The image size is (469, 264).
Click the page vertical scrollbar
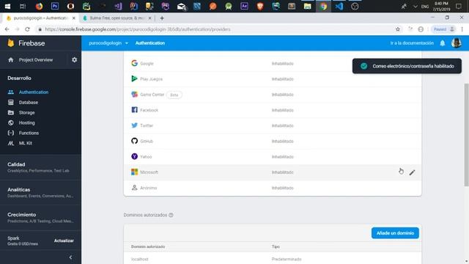click(466, 135)
